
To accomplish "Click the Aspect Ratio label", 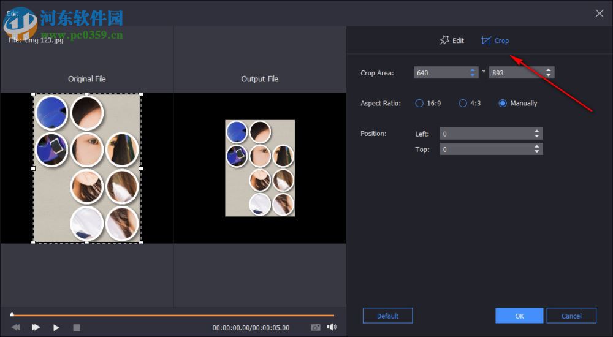I will pos(381,104).
